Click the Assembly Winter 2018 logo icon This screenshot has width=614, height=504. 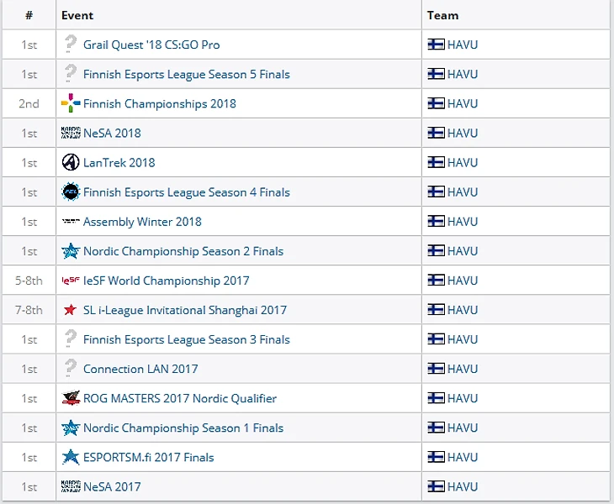click(x=71, y=222)
